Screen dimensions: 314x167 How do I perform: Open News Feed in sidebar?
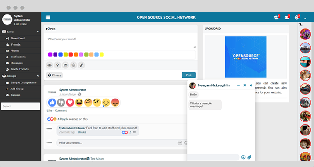click(x=18, y=38)
